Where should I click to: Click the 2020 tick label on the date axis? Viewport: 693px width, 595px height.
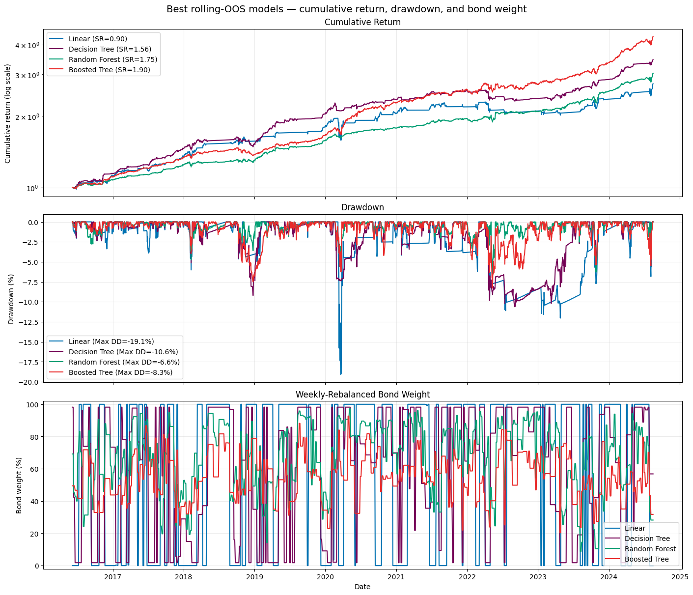(x=325, y=577)
